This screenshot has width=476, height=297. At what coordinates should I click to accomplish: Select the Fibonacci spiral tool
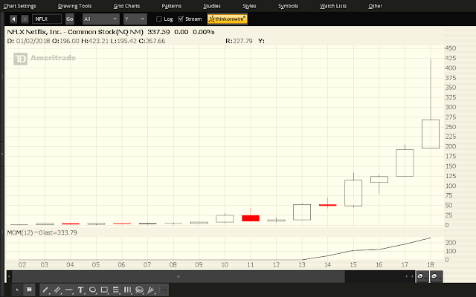[139, 290]
